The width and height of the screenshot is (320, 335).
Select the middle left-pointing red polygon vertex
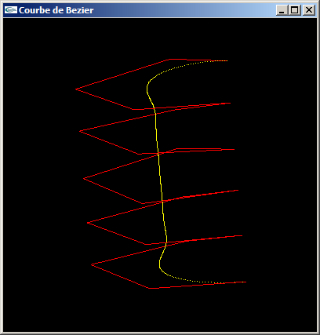(x=84, y=178)
